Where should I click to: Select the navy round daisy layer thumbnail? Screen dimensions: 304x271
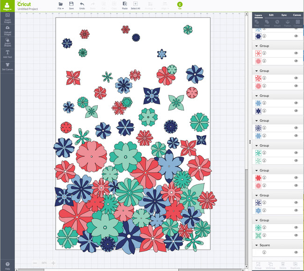258,36
